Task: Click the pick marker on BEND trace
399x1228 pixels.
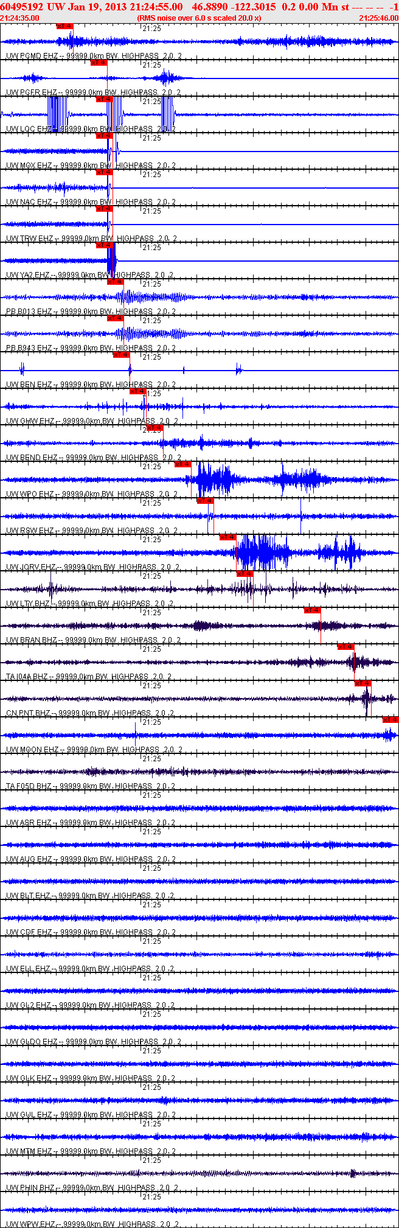Action: click(155, 428)
